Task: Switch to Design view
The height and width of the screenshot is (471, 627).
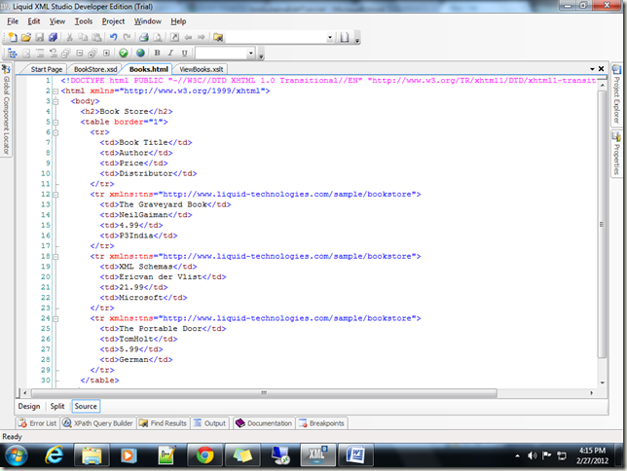Action: (29, 406)
